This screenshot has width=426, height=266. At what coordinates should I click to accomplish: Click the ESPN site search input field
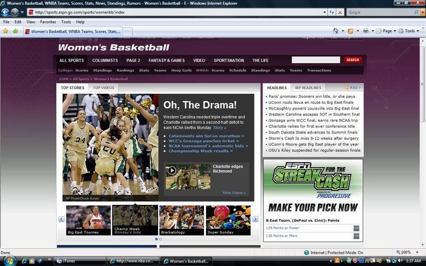[316, 60]
